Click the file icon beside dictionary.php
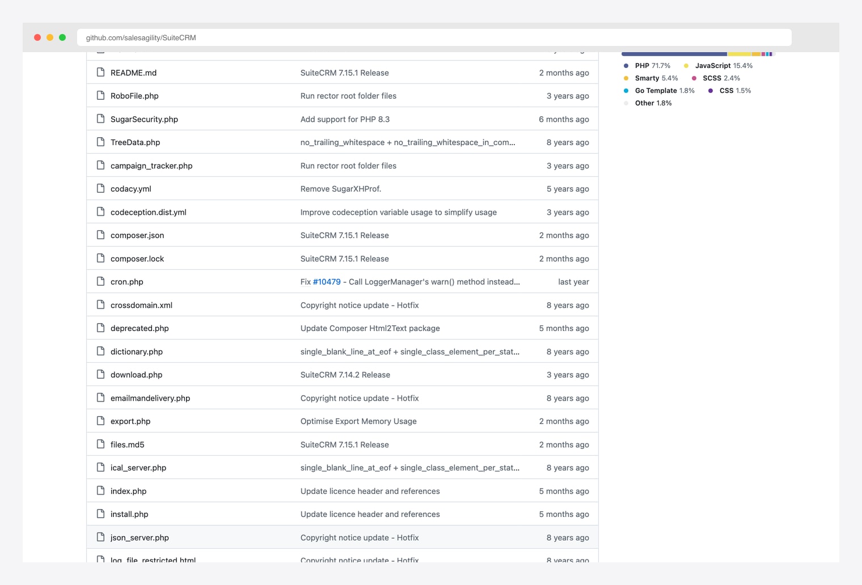The image size is (862, 585). tap(100, 351)
